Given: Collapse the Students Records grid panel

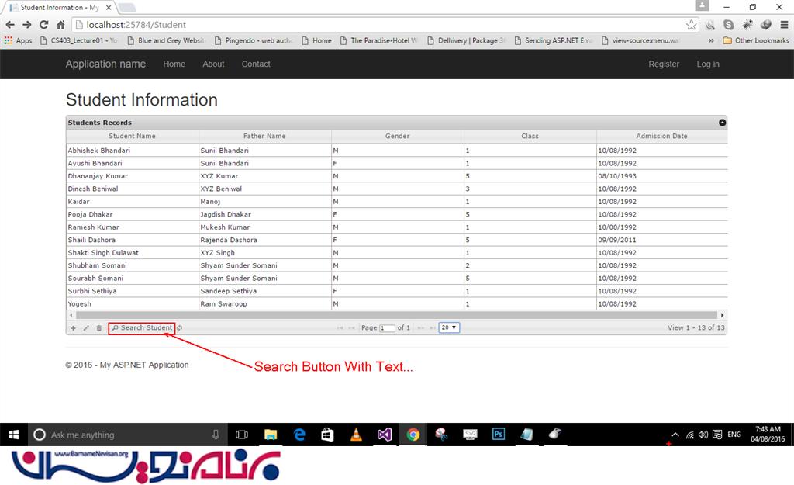Looking at the screenshot, I should (x=722, y=123).
